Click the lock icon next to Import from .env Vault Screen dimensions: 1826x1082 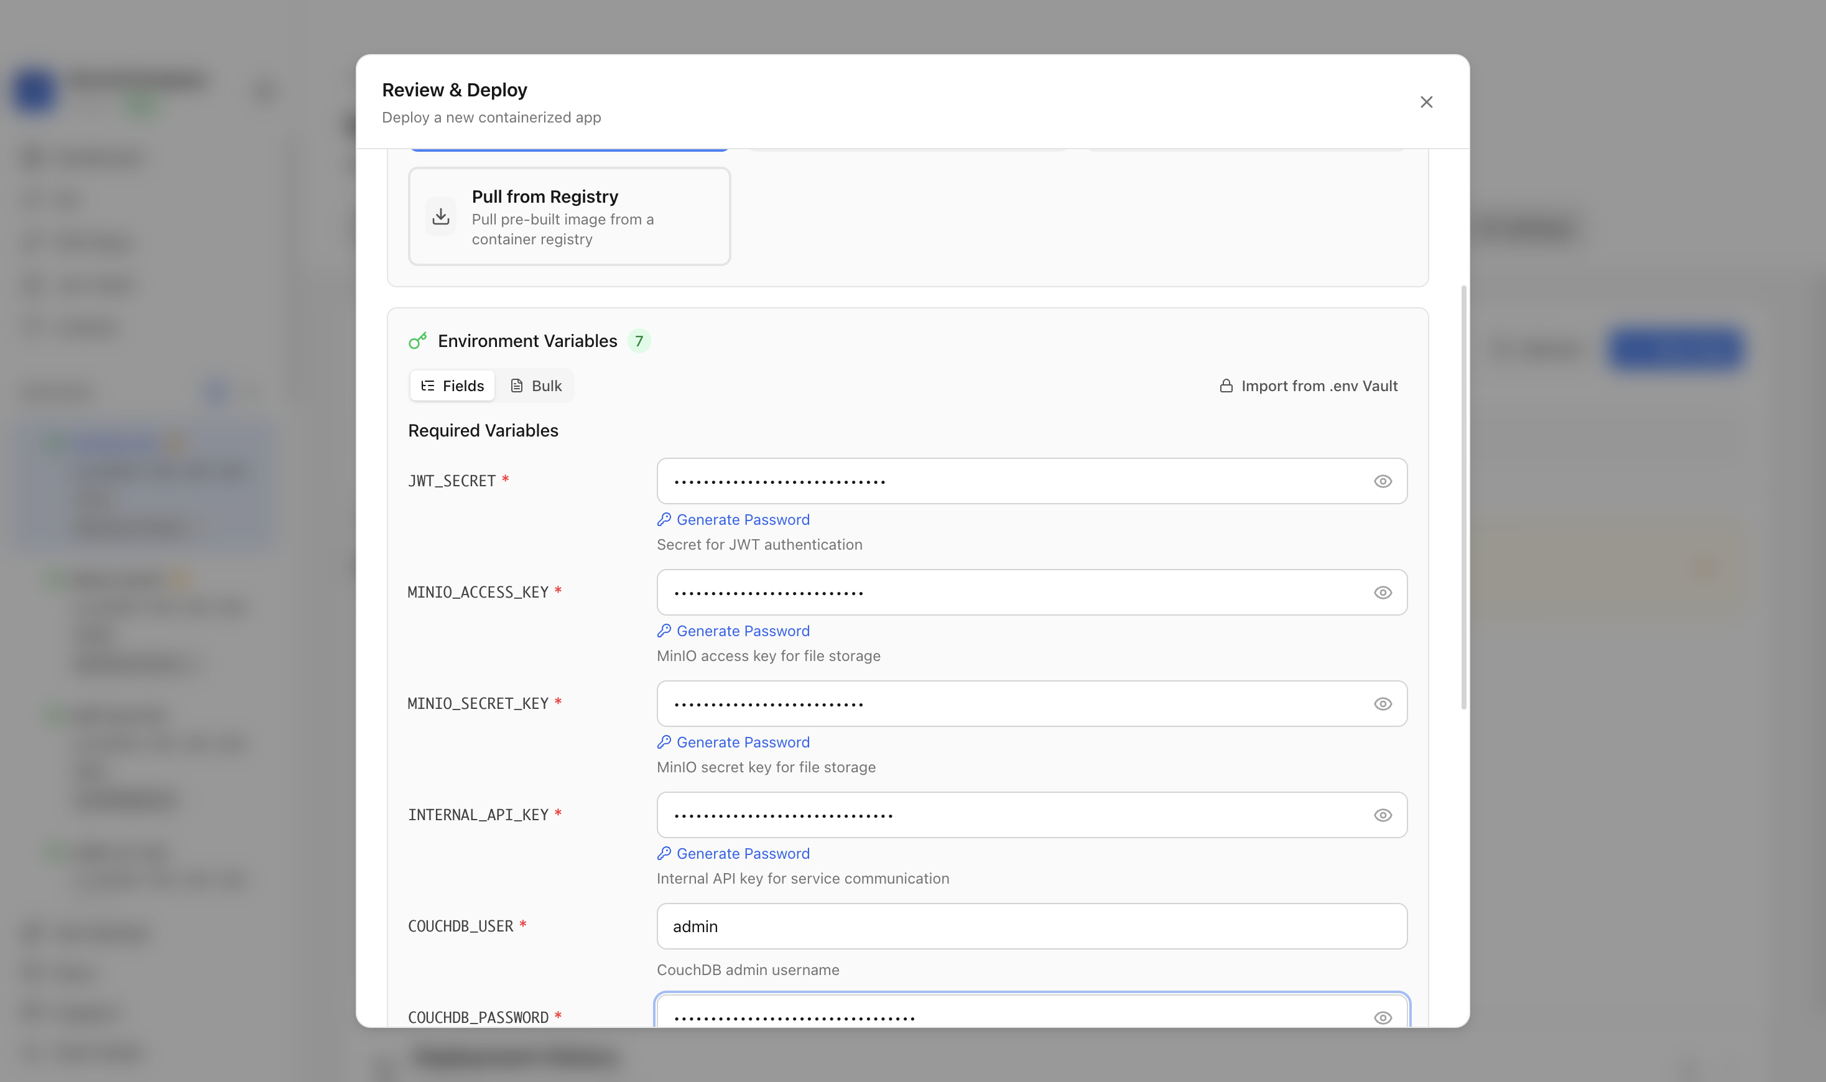click(1226, 386)
